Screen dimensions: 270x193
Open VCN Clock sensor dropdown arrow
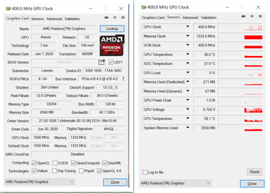(188, 45)
